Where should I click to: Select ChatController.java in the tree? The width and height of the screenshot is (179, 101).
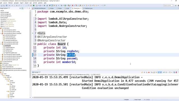pyautogui.click(x=10, y=37)
